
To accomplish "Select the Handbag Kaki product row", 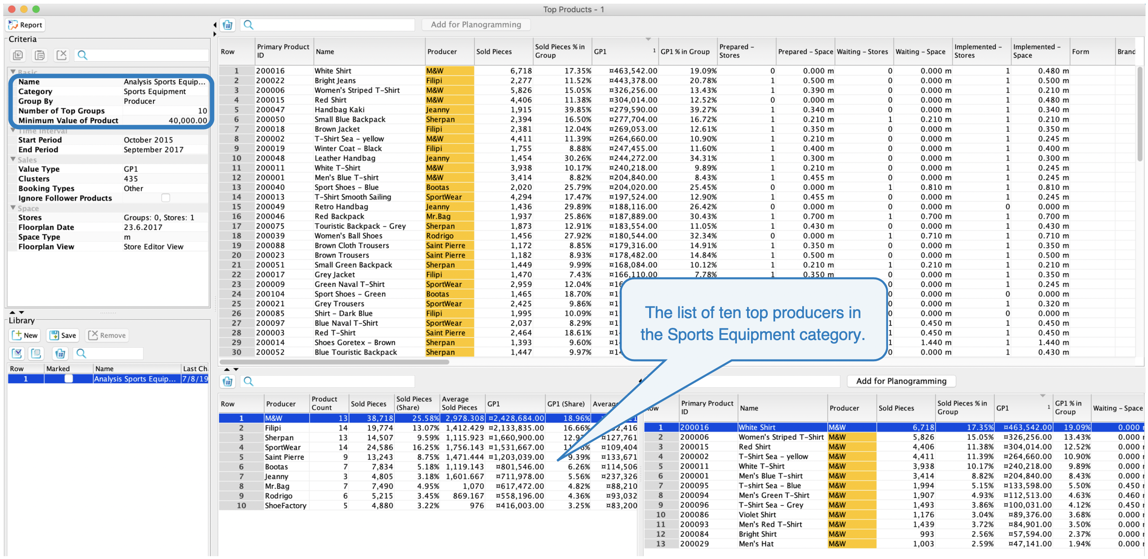I will click(x=677, y=110).
